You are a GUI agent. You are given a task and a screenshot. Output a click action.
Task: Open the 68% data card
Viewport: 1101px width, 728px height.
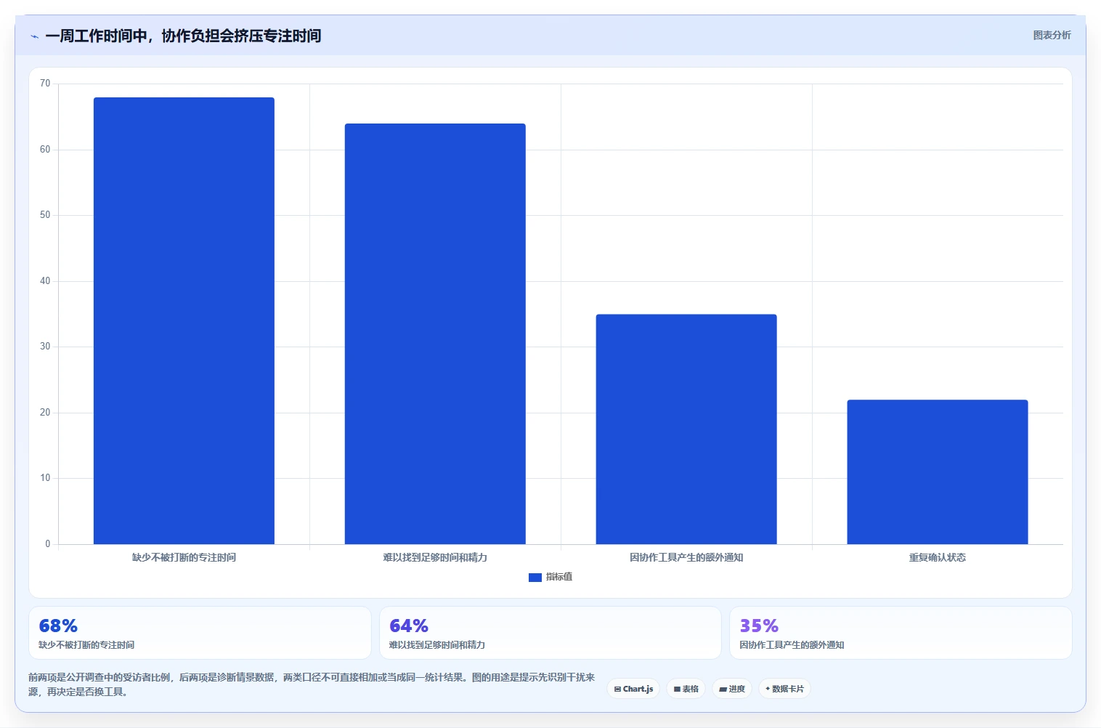(200, 633)
